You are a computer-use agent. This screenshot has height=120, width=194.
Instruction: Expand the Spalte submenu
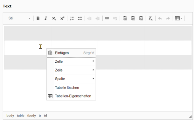(71, 79)
